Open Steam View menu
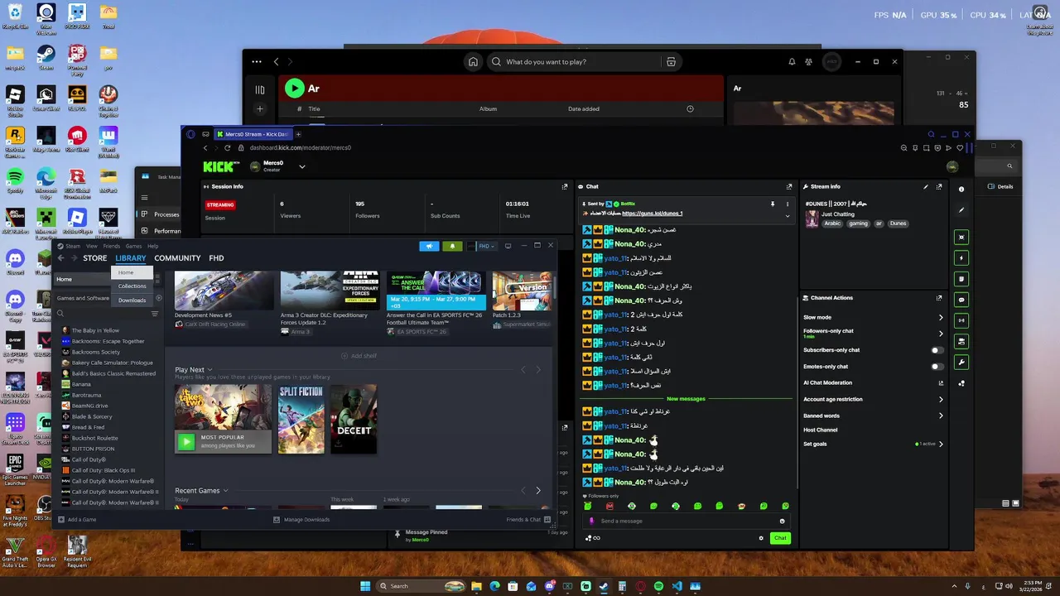The width and height of the screenshot is (1060, 596). point(92,246)
